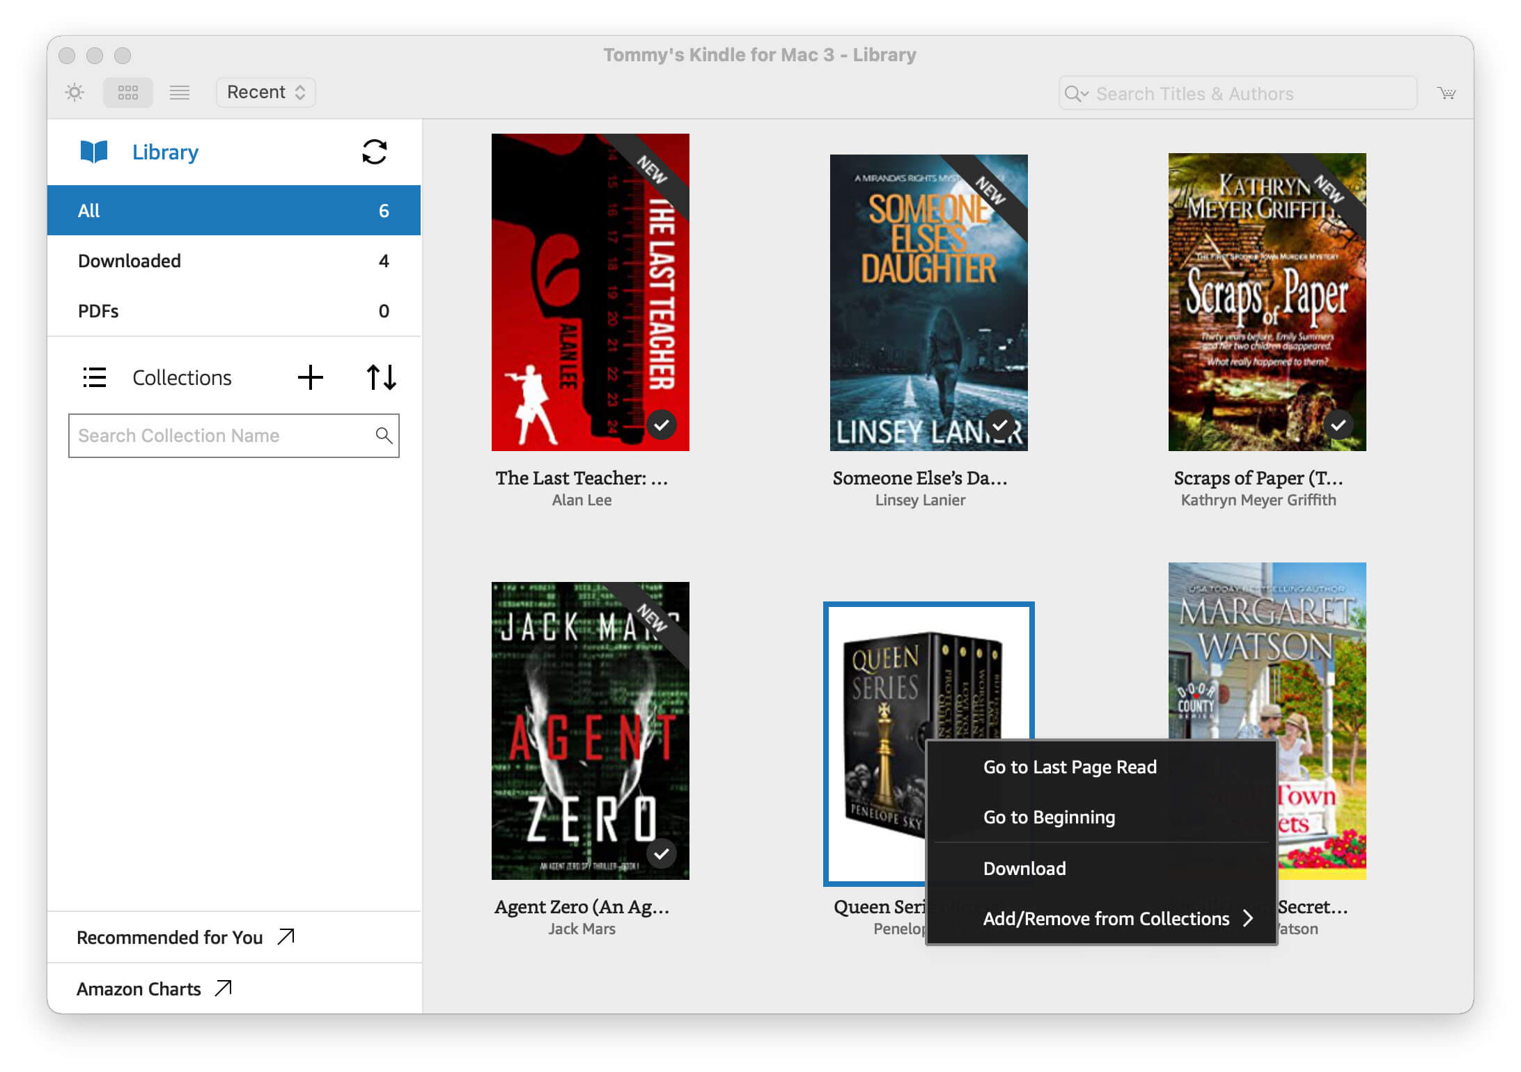Click the Downloaded count 4
The image size is (1521, 1072).
click(x=384, y=261)
